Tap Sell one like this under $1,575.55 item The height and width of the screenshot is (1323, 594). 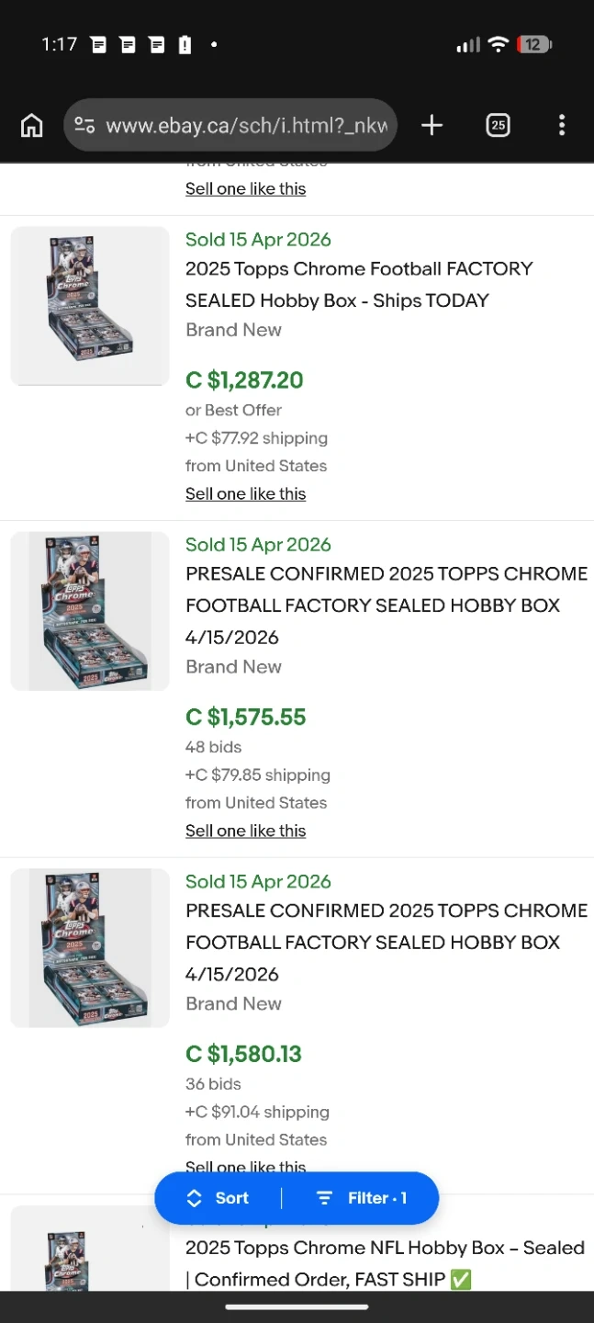click(x=245, y=831)
